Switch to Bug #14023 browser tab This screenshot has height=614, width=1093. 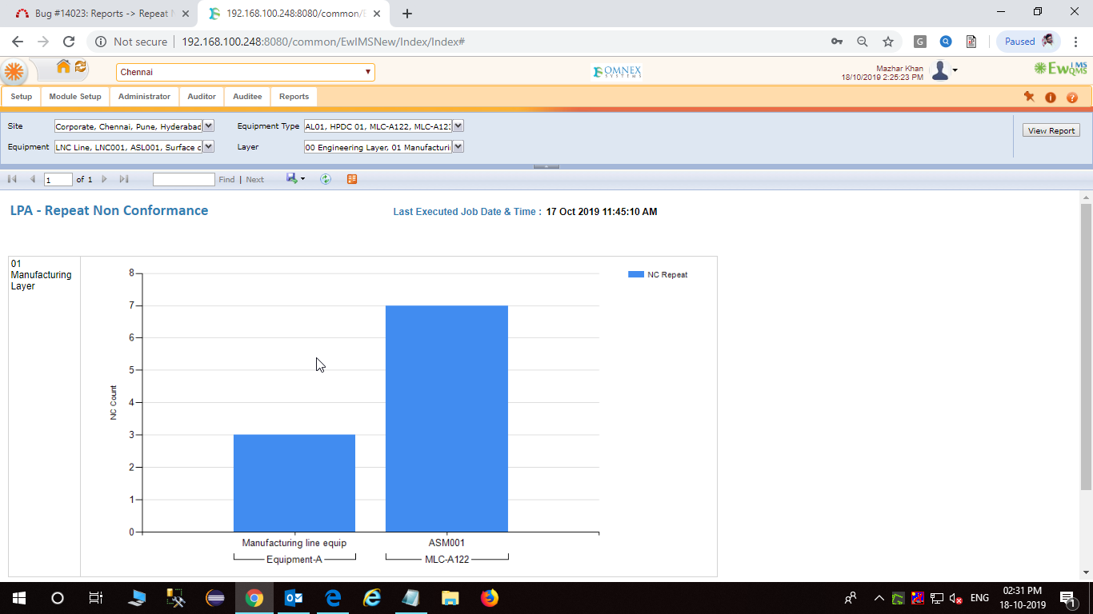pos(101,14)
